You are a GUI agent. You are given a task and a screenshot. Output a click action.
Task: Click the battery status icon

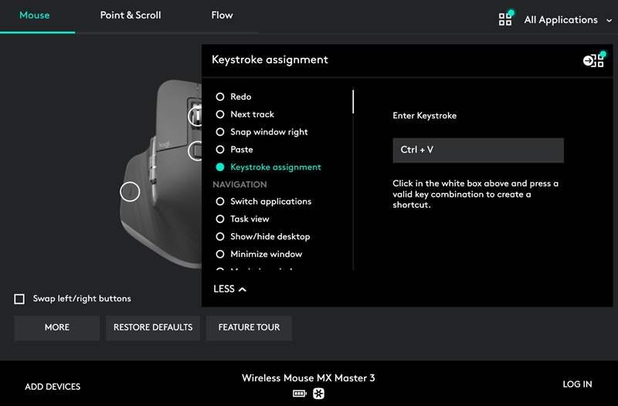pos(299,393)
